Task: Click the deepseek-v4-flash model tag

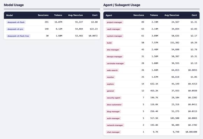Action: tap(16, 22)
